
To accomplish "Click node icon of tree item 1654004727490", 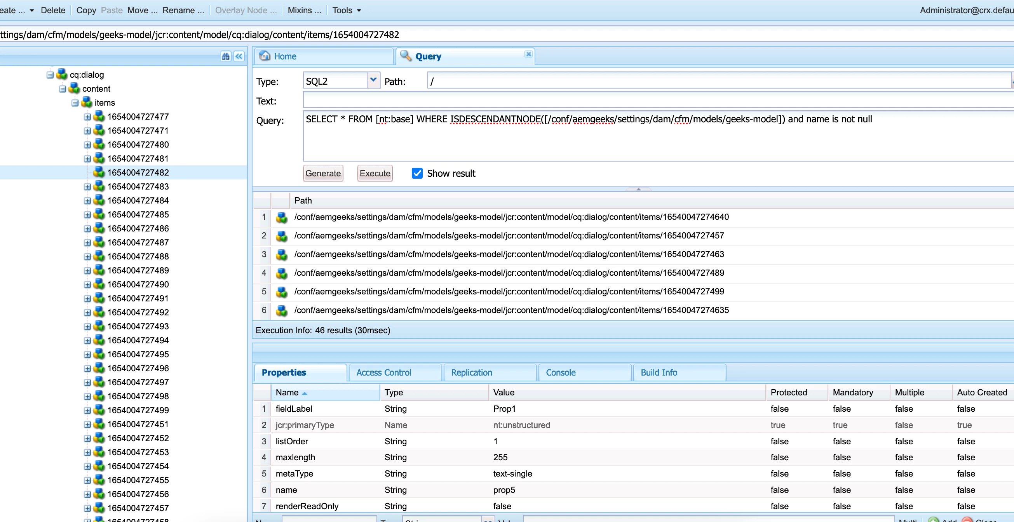I will pos(99,284).
